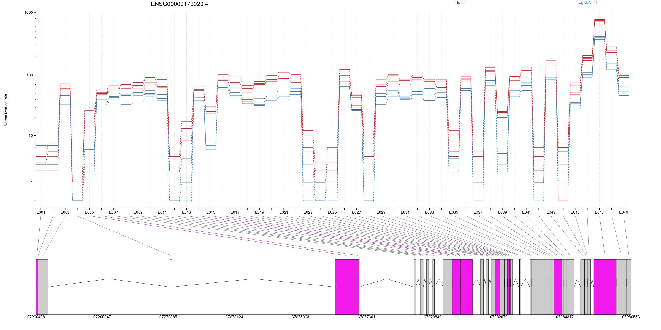Click exon label E001
This screenshot has height=330, width=661.
pos(41,212)
